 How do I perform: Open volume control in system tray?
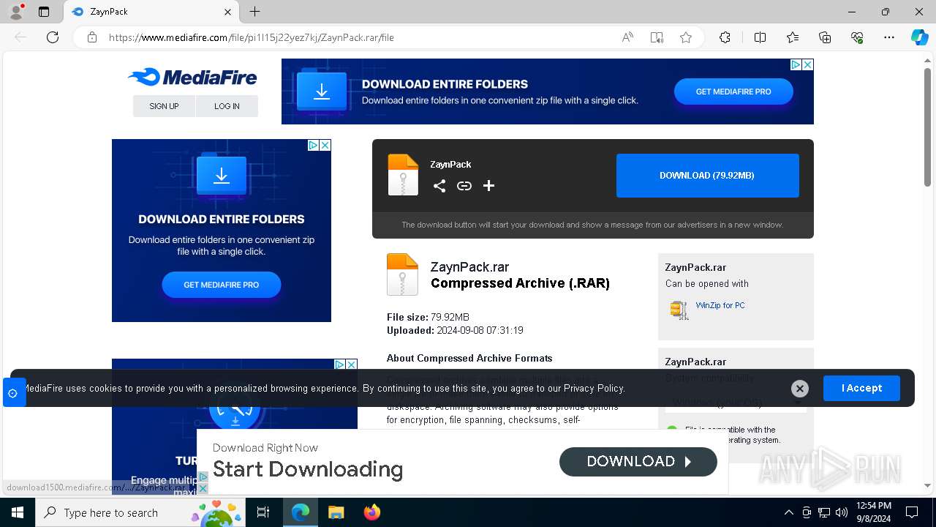[x=842, y=512]
